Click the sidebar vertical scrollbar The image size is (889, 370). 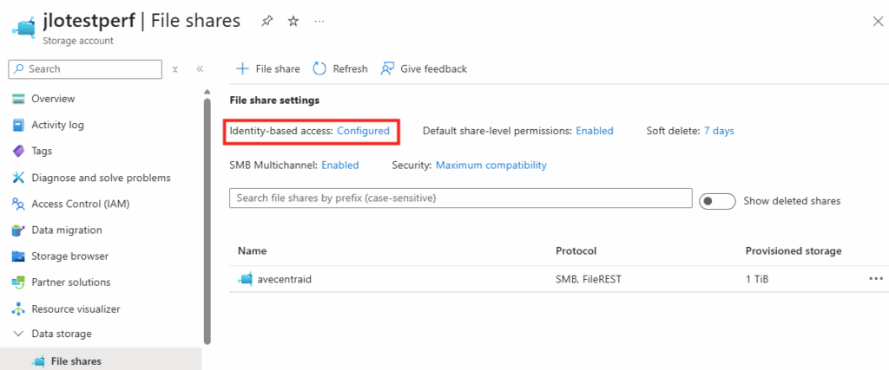[207, 217]
